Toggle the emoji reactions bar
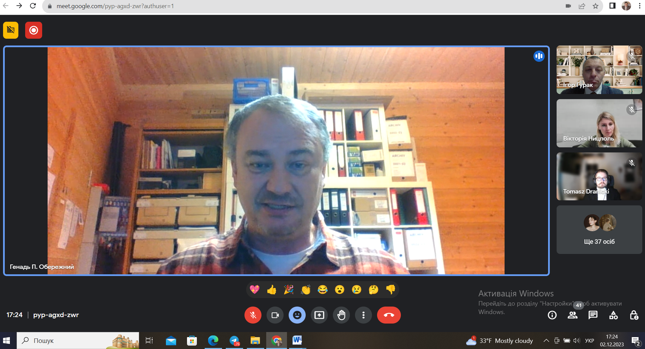 click(x=297, y=315)
